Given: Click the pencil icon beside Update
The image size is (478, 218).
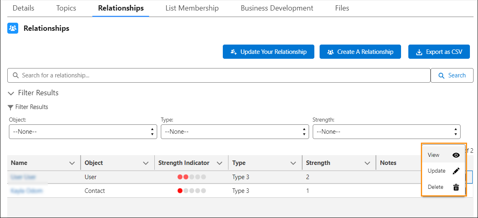Looking at the screenshot, I should [x=456, y=171].
